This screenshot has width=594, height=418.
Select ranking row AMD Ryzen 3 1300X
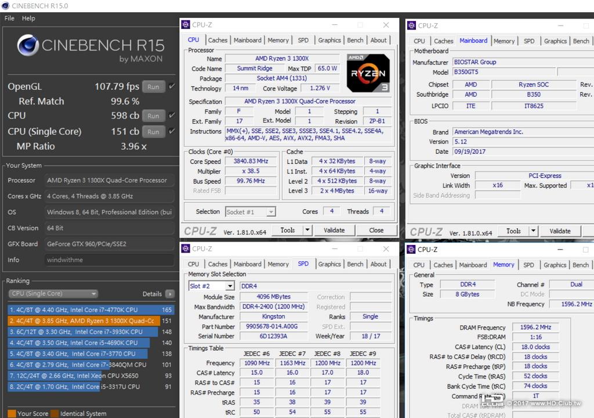click(x=90, y=320)
